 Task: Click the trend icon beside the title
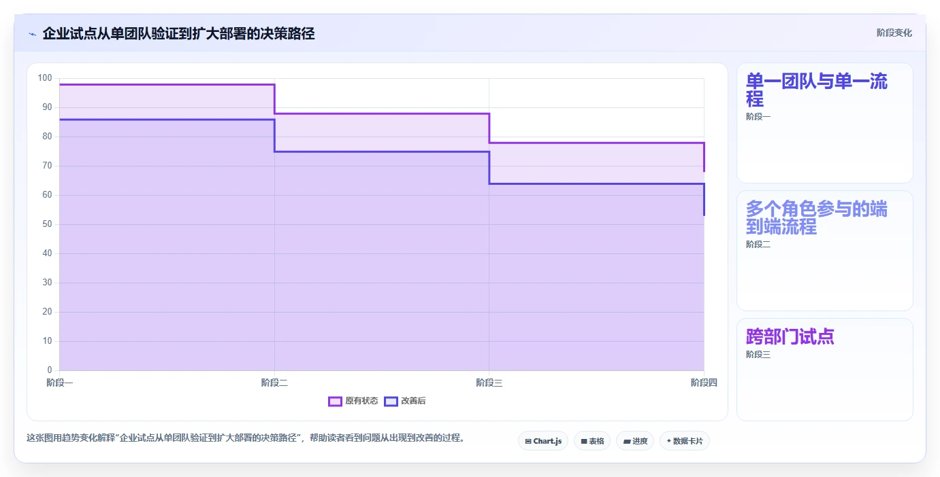[x=32, y=34]
